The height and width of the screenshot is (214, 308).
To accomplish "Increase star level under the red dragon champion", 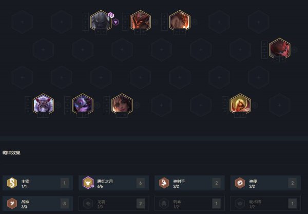I will tap(143, 31).
